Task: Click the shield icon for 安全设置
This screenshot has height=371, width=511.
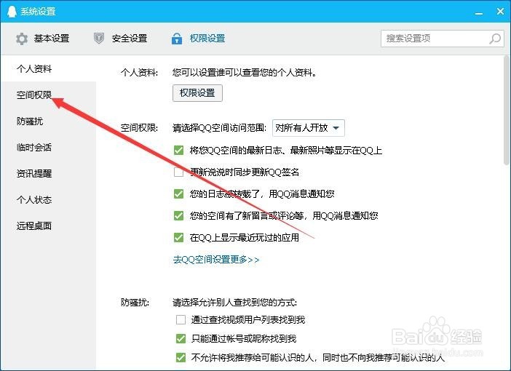Action: pyautogui.click(x=99, y=38)
